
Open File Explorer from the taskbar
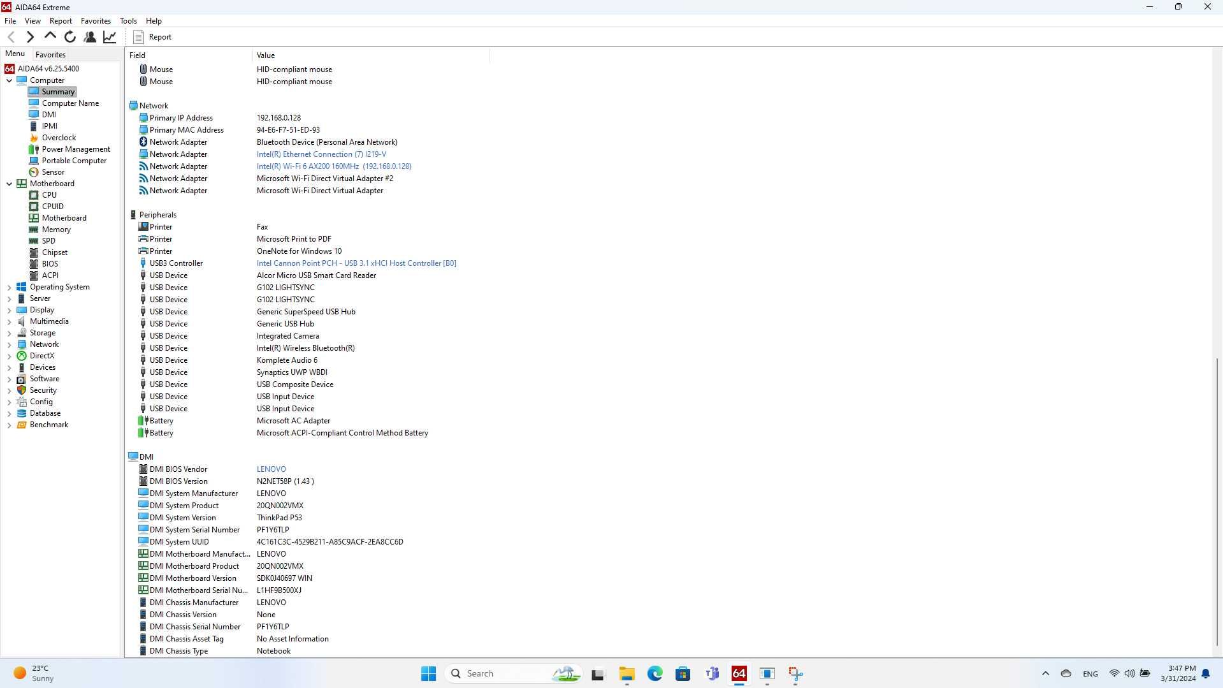626,673
